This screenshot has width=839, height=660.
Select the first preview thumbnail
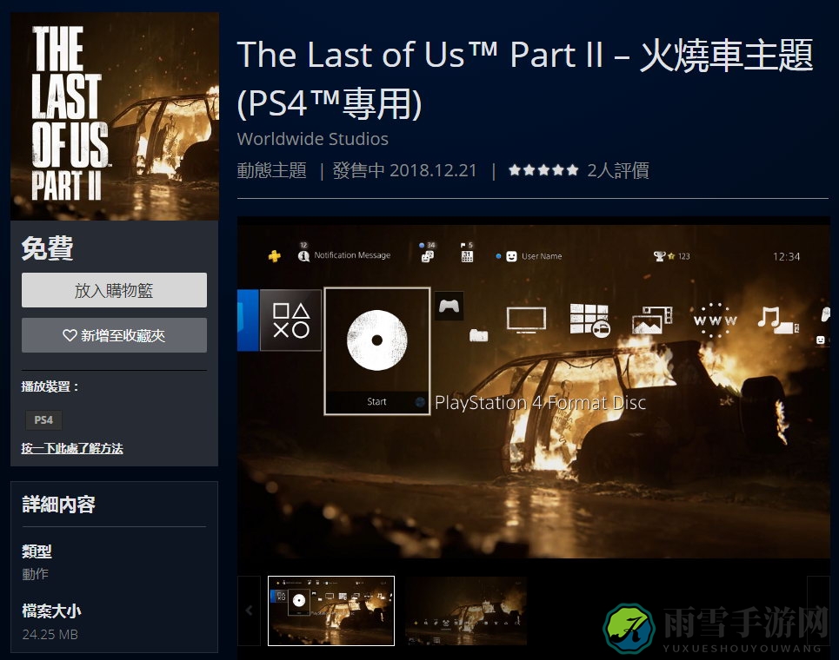(331, 610)
